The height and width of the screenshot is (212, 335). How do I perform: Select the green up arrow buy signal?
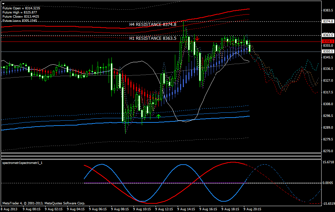(x=158, y=116)
